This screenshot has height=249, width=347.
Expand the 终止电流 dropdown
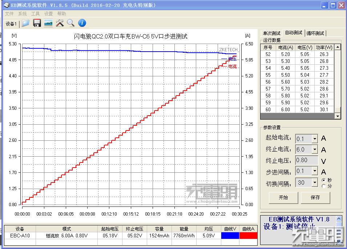coord(315,149)
